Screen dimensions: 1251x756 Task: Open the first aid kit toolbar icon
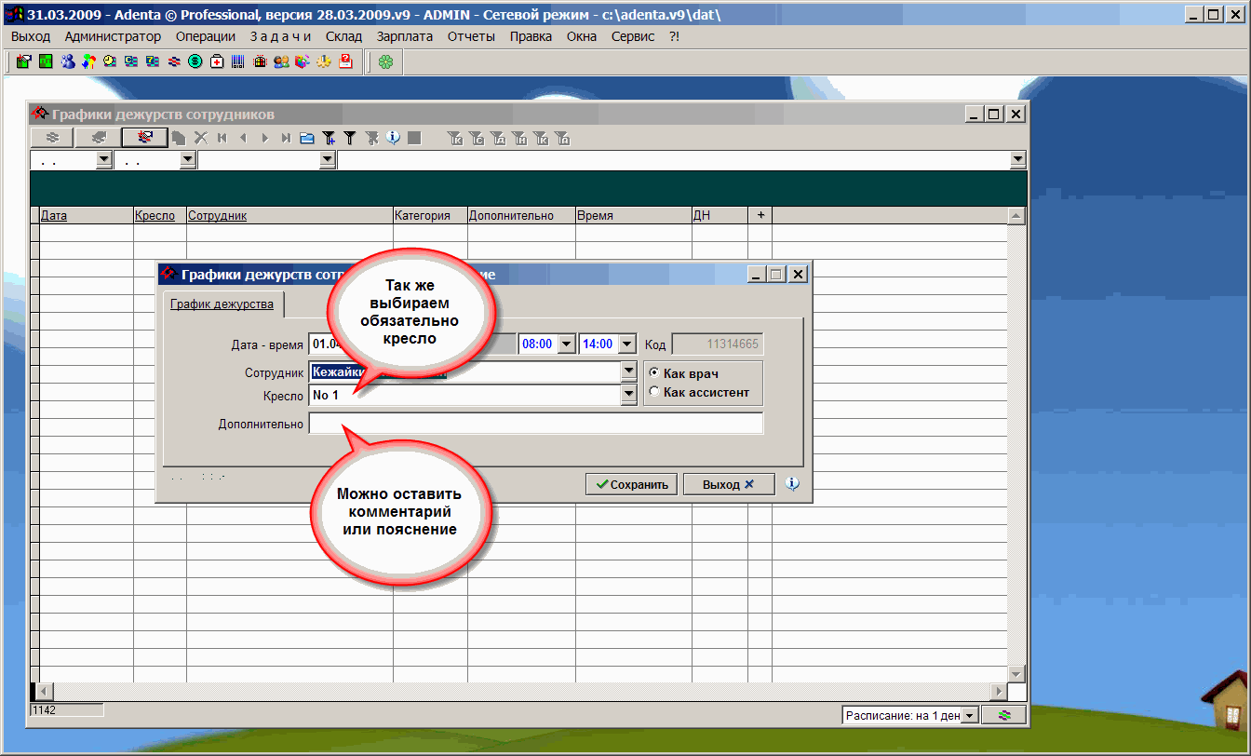(217, 62)
